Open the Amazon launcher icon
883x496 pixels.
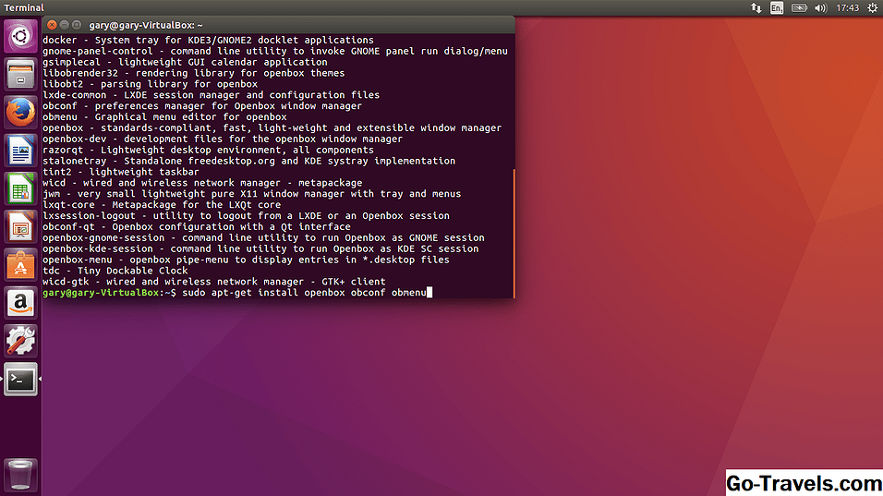pos(21,303)
